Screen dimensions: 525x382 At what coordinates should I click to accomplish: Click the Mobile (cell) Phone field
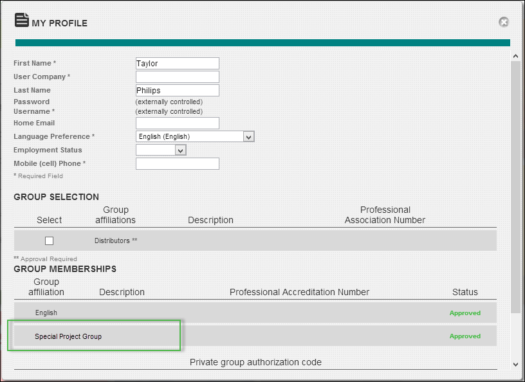(177, 163)
